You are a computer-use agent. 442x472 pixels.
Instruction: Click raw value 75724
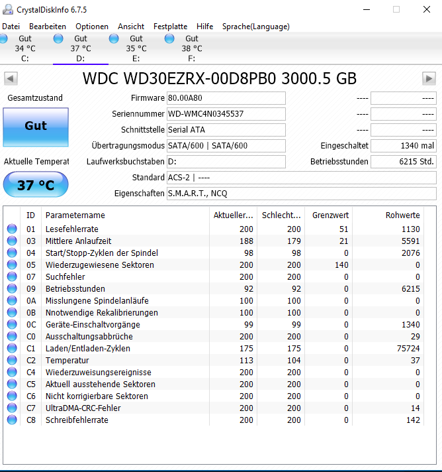(x=408, y=349)
